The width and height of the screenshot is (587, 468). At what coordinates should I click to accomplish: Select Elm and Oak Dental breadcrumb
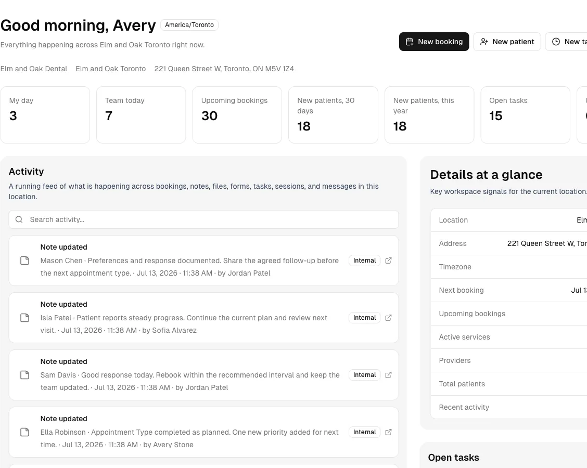tap(34, 69)
